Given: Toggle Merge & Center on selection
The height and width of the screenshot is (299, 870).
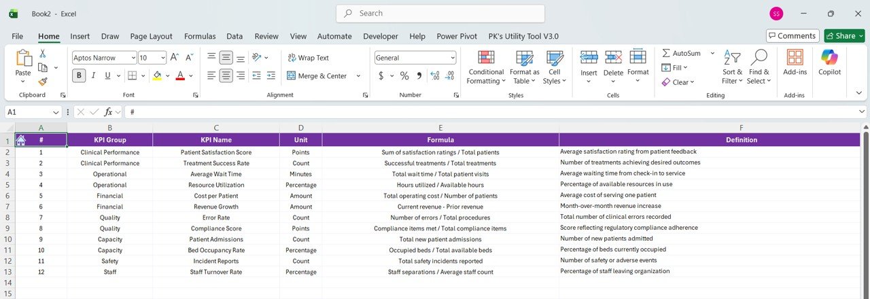Looking at the screenshot, I should 317,75.
